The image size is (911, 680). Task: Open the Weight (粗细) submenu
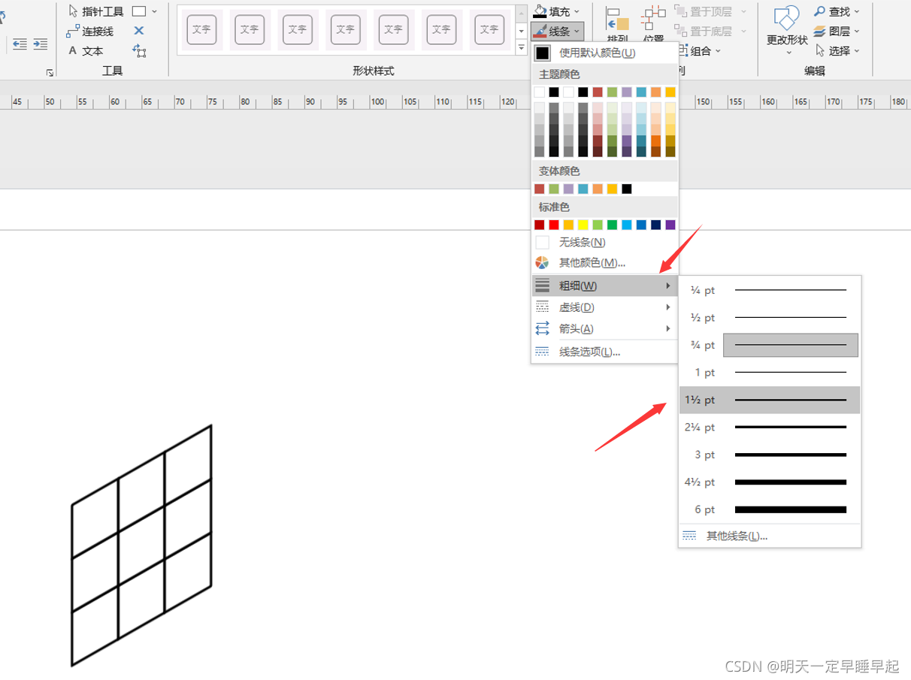click(604, 286)
